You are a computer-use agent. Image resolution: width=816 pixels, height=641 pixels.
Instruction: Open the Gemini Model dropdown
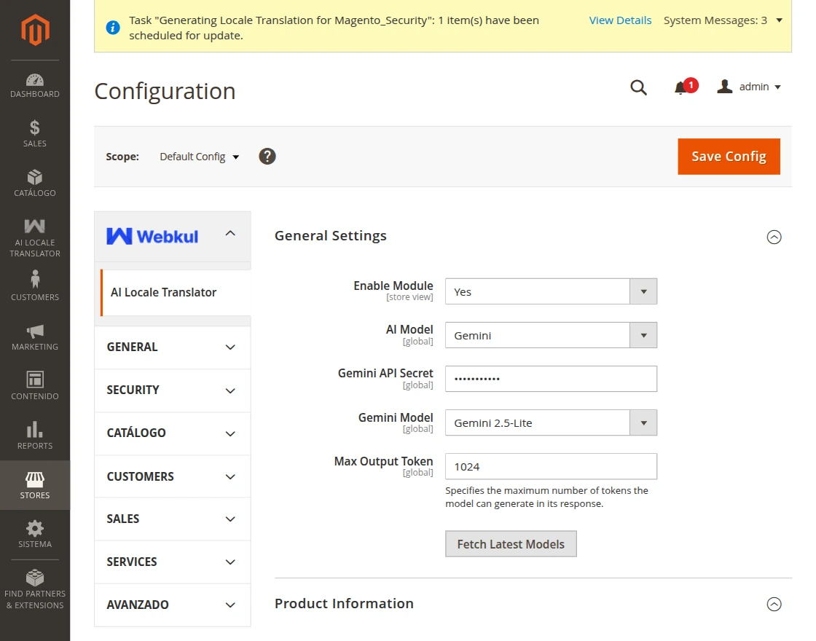(x=551, y=422)
